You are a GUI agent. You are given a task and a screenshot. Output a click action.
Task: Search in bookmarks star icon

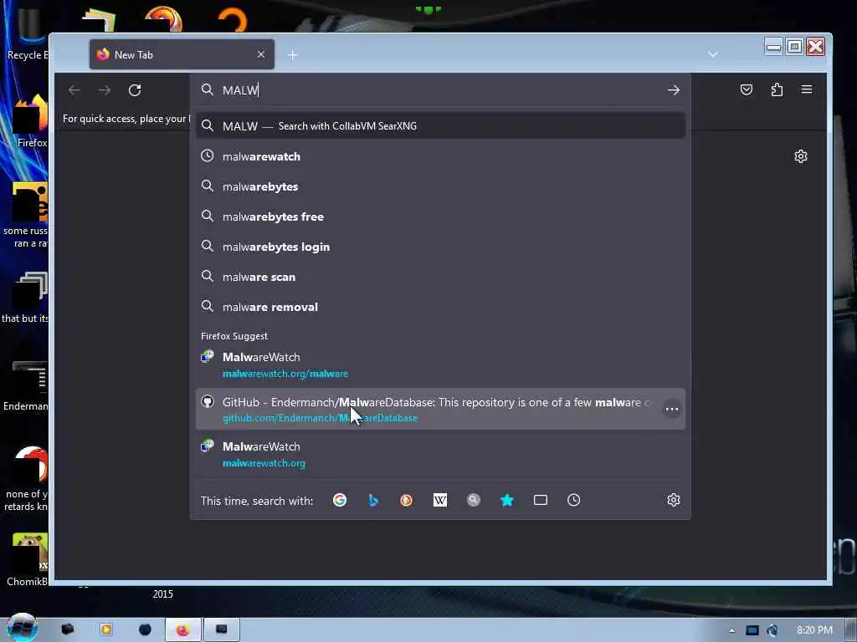pos(507,500)
